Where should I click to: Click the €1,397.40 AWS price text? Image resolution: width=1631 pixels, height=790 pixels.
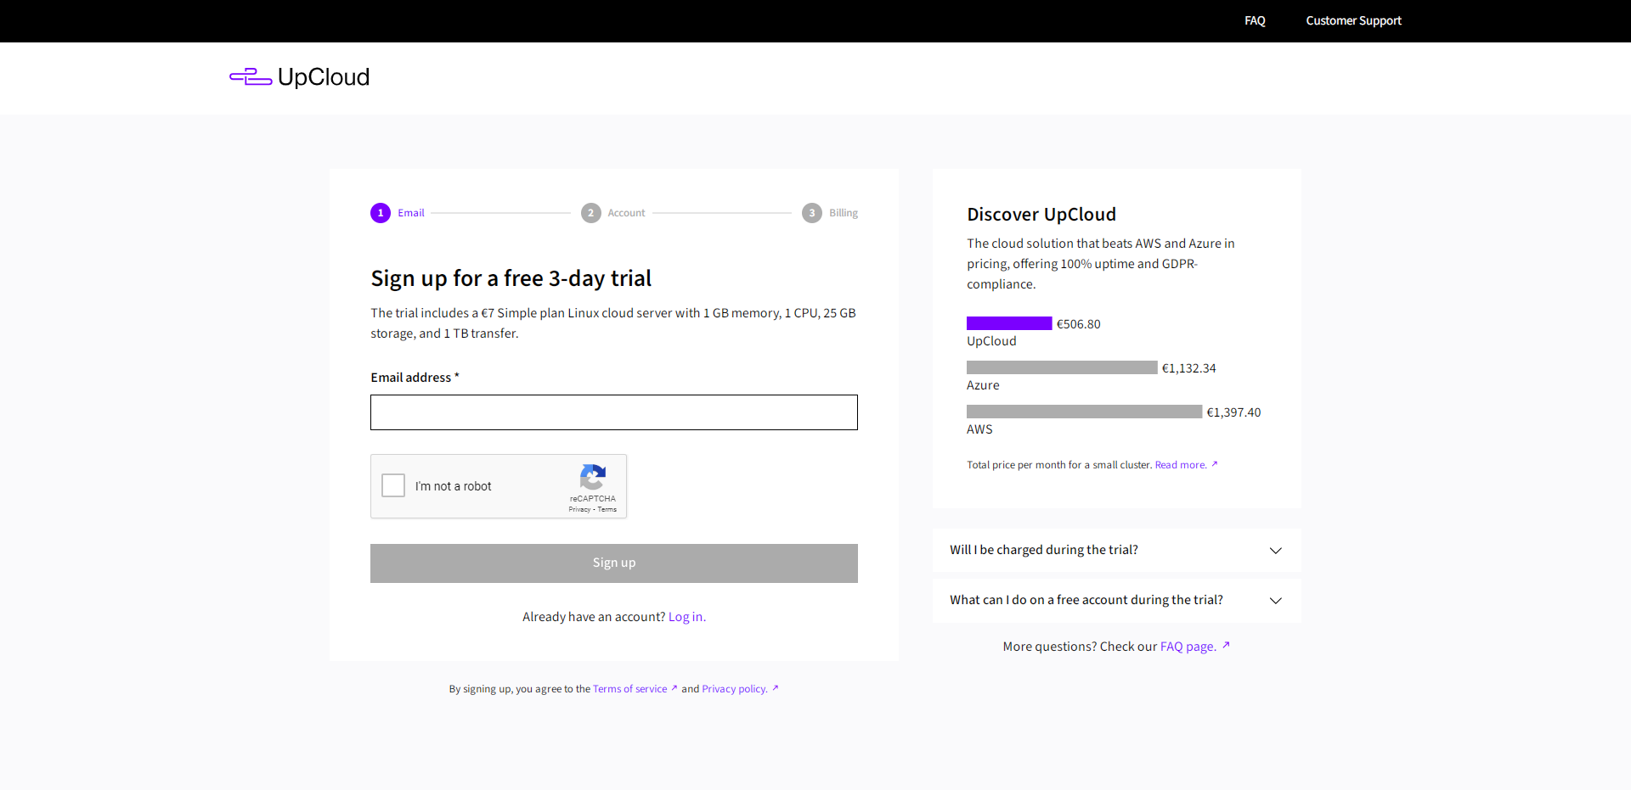[x=1233, y=412]
